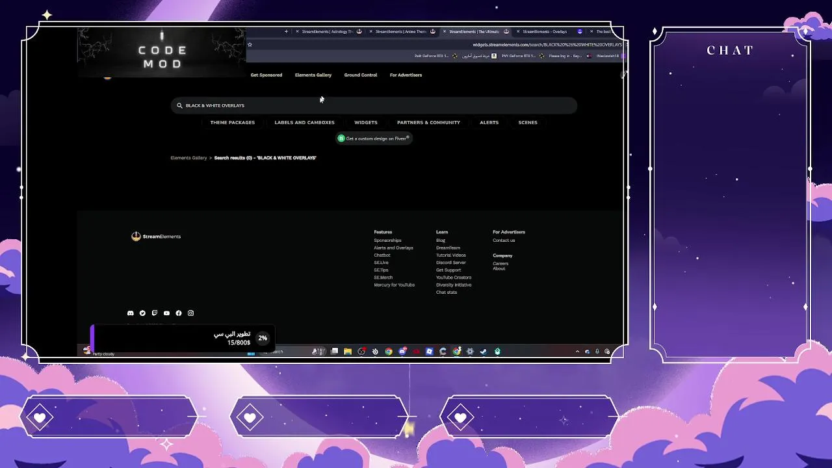Switch to StreamElements The Ultimate tab

(477, 31)
